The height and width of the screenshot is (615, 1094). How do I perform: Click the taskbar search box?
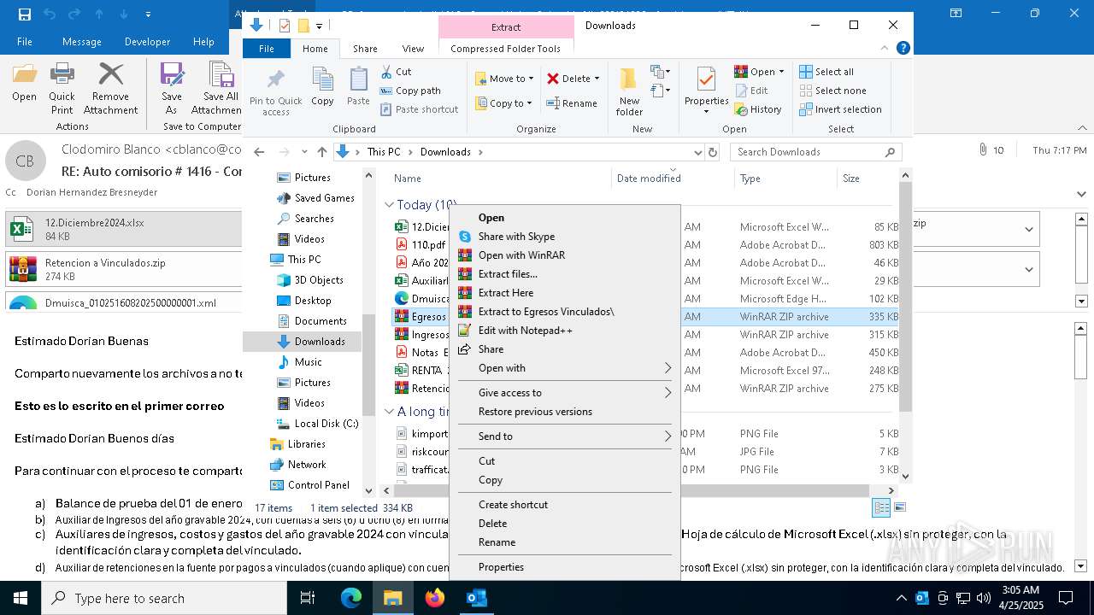tap(164, 598)
